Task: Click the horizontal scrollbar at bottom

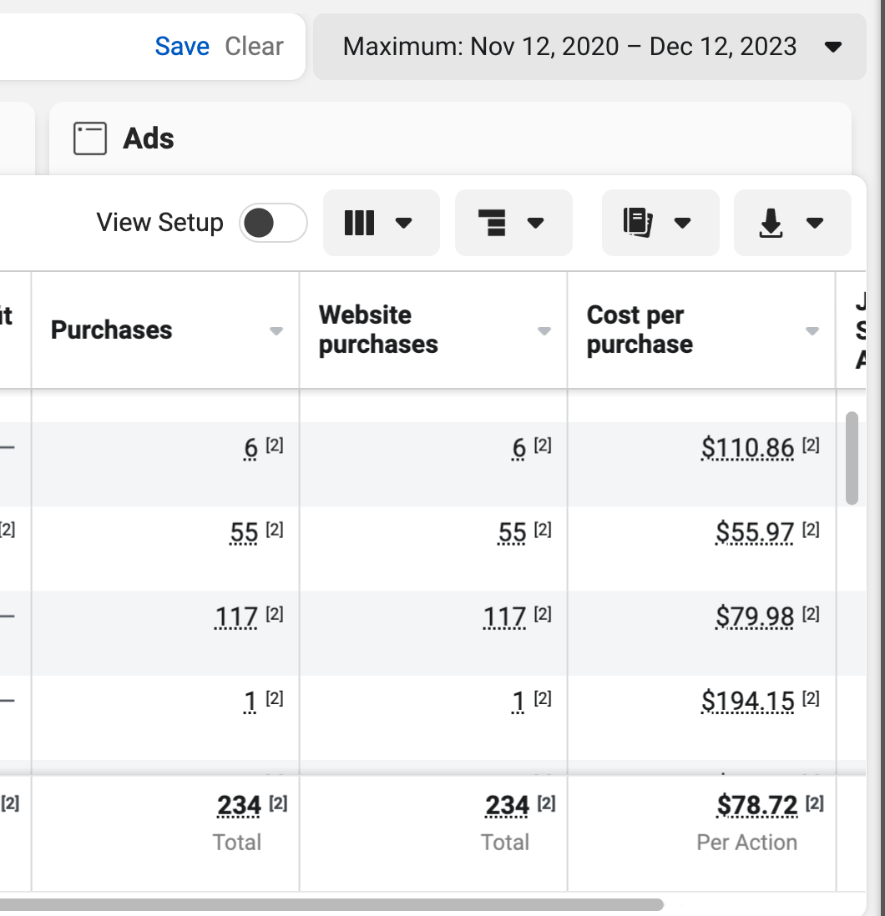Action: pyautogui.click(x=334, y=904)
